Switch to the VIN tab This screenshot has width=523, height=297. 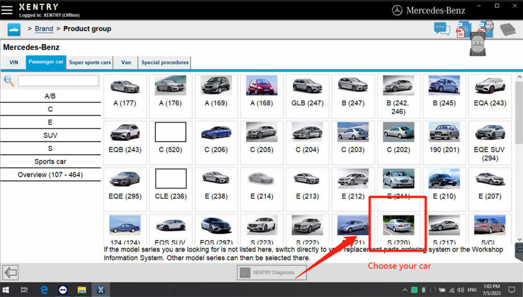click(x=14, y=63)
